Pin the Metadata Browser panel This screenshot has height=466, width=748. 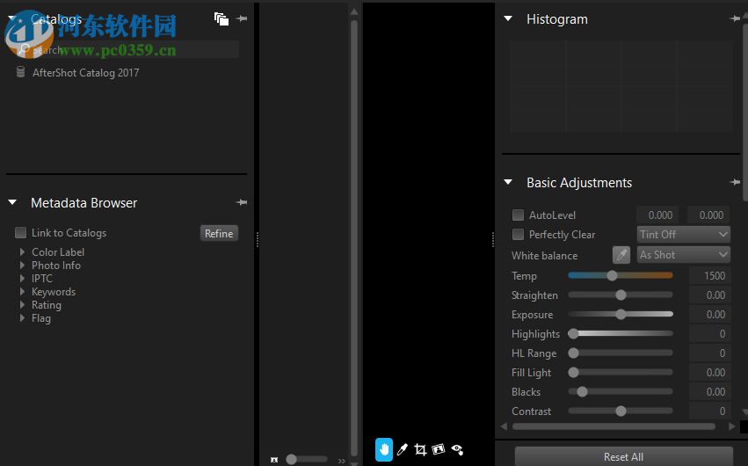(242, 202)
